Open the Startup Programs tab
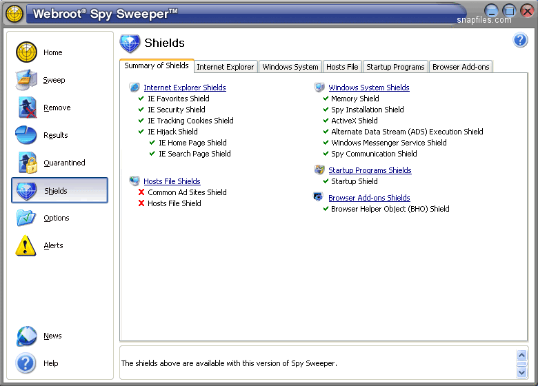The width and height of the screenshot is (538, 386). [395, 67]
